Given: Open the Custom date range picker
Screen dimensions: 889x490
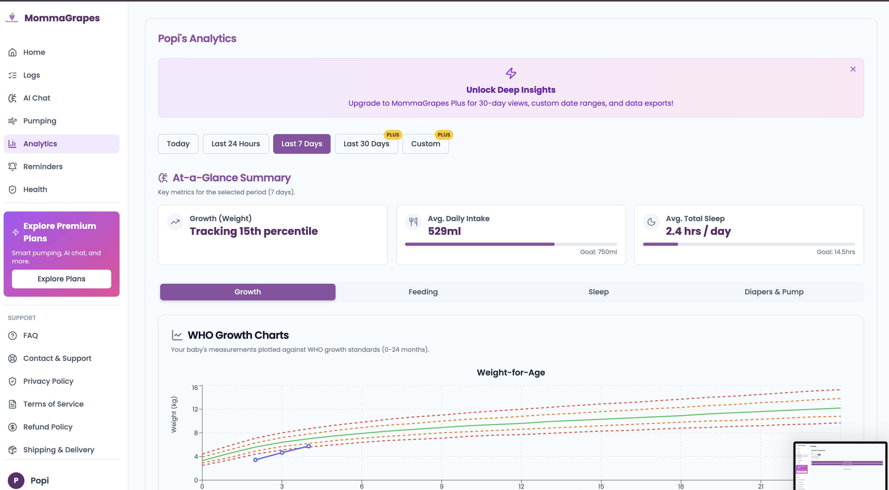Looking at the screenshot, I should pos(426,144).
